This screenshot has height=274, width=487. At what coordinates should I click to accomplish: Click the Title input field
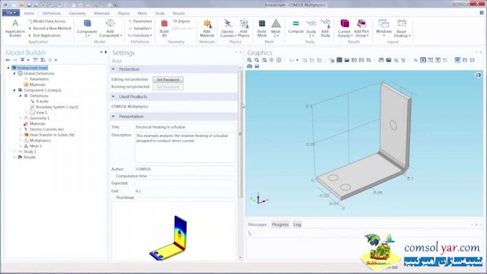click(x=185, y=127)
